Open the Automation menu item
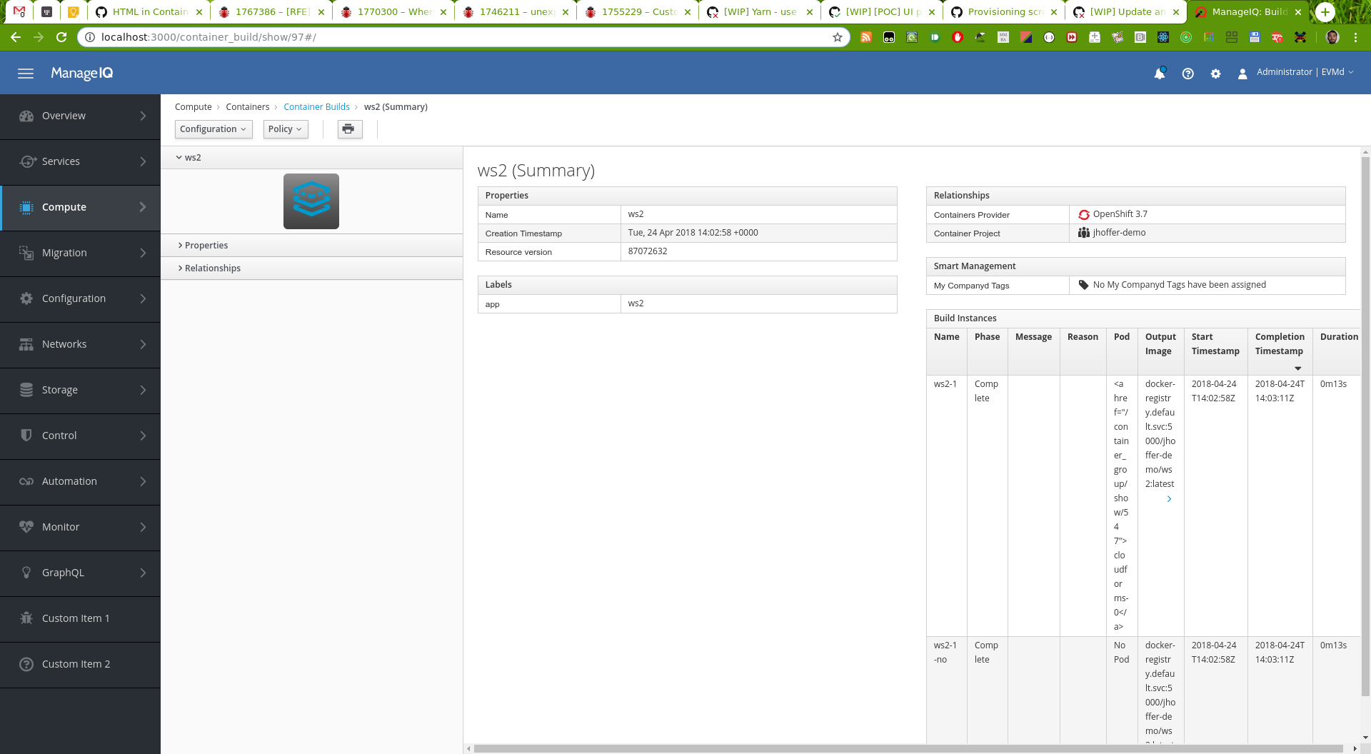Viewport: 1371px width, 754px height. pyautogui.click(x=80, y=481)
